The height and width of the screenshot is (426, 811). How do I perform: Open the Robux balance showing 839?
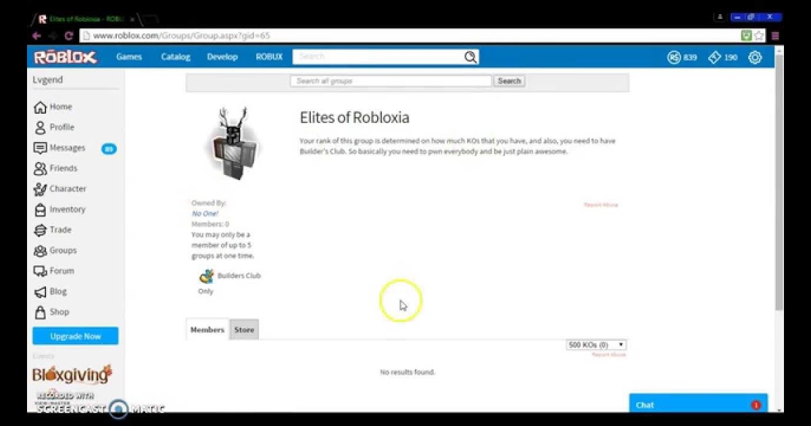point(682,57)
